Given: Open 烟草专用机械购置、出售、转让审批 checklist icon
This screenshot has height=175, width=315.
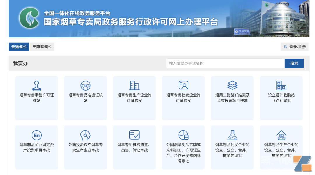Looking at the screenshot, I should (x=134, y=135).
